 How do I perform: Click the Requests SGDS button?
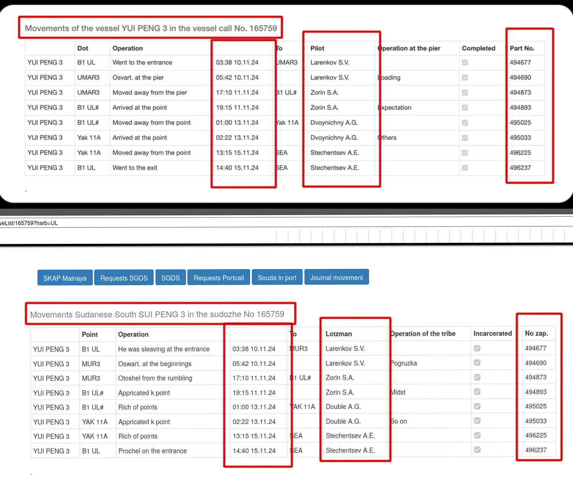point(124,277)
